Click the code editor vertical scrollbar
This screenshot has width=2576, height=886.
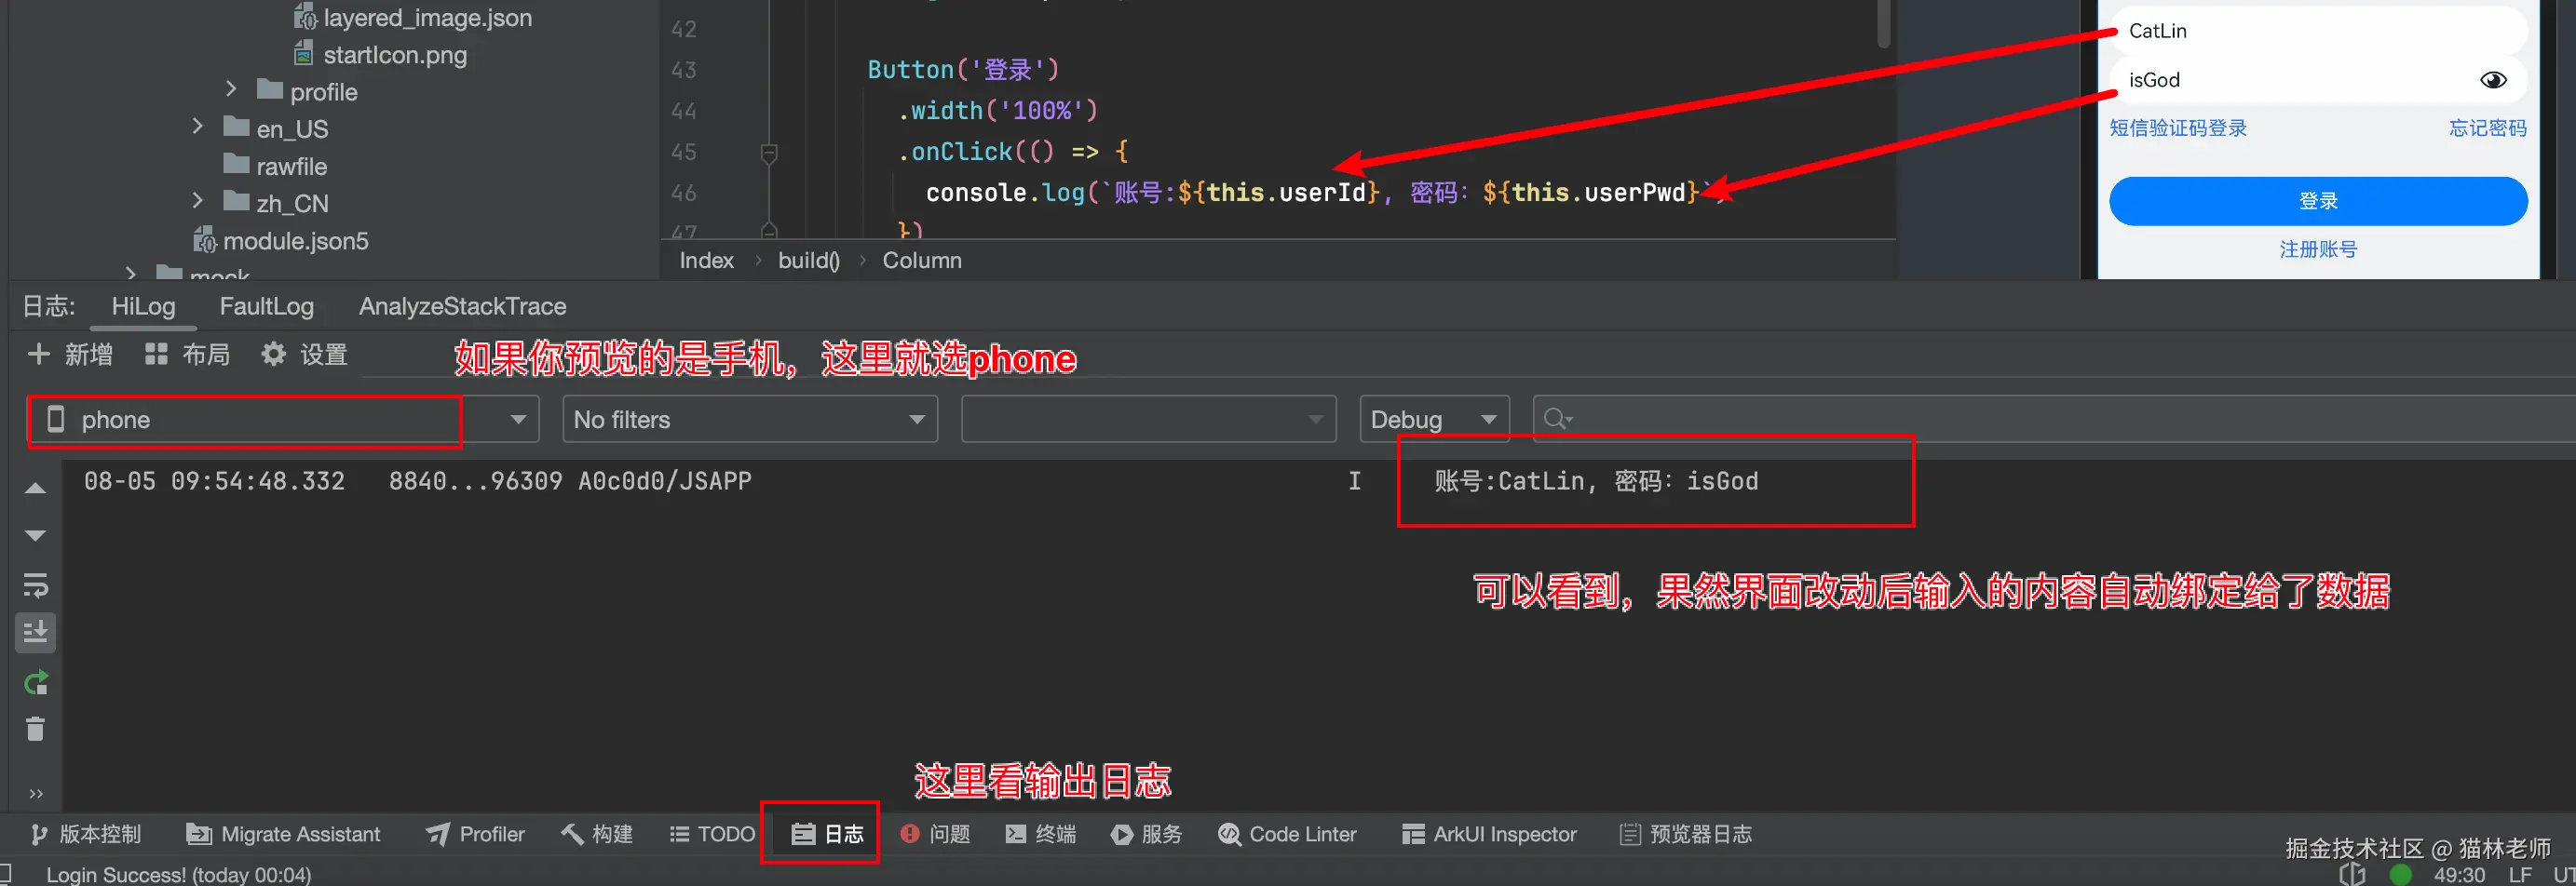(x=1884, y=24)
